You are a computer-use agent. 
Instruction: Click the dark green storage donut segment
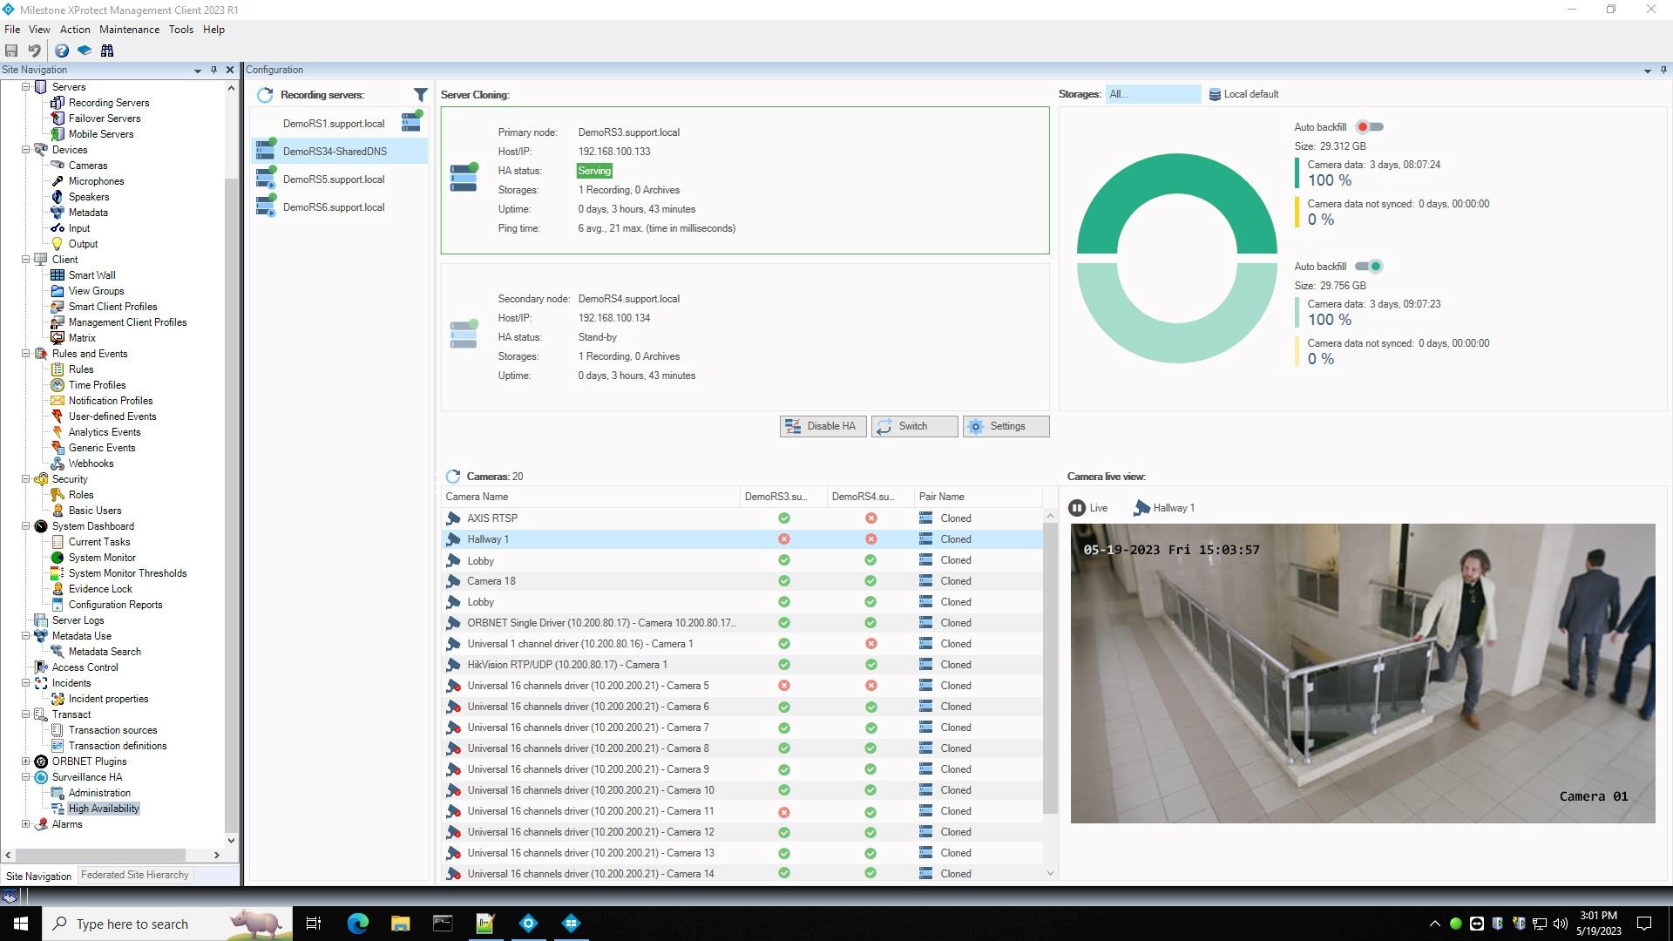[x=1177, y=174]
